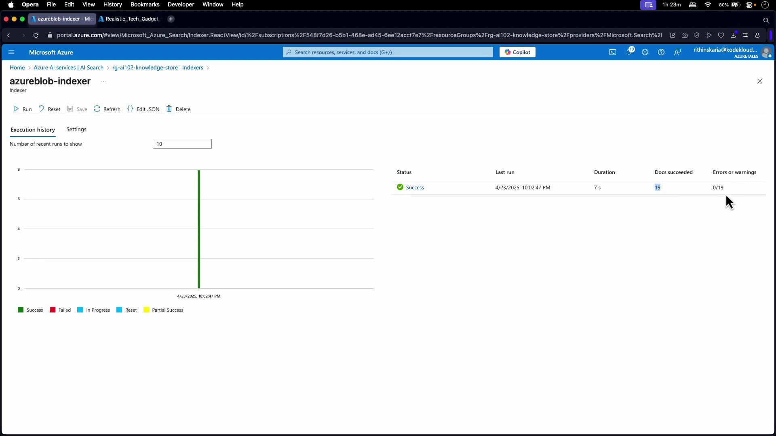This screenshot has height=436, width=776.
Task: Open the browser's bookmark heart icon
Action: coord(721,35)
